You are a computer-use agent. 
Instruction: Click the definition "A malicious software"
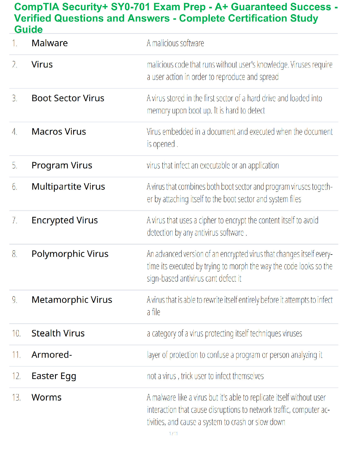pos(175,43)
